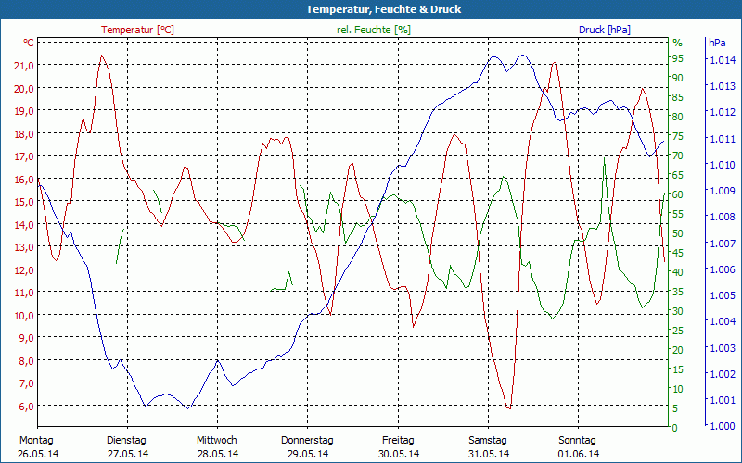The image size is (742, 463).
Task: Click the 'Montag' day label
Action: tap(36, 441)
